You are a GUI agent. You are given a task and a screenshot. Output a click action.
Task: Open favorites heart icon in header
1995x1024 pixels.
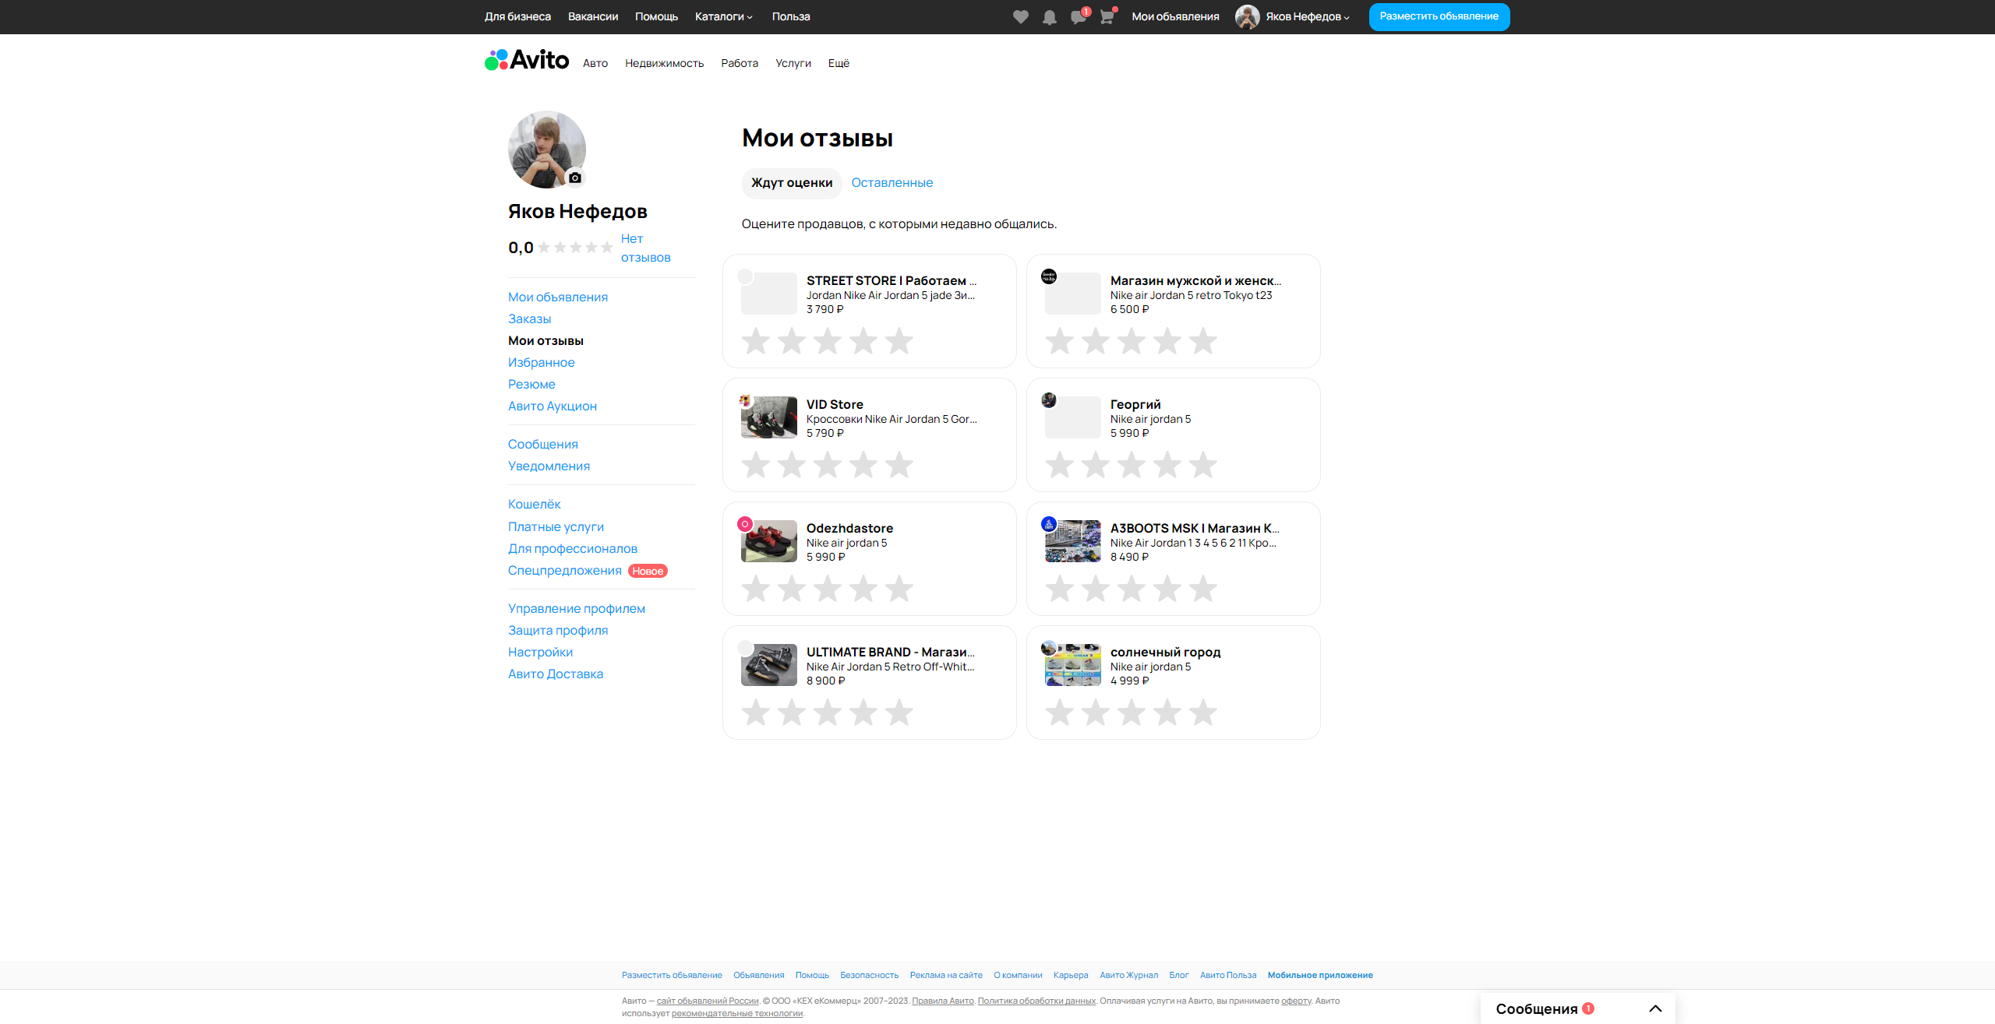(1020, 17)
